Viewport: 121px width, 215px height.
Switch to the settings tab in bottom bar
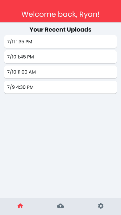pos(101,206)
